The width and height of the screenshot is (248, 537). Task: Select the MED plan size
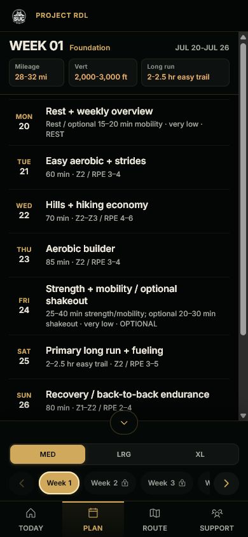[x=48, y=454]
